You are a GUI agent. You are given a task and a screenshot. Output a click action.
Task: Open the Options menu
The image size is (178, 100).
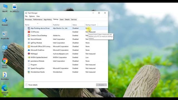tap(32, 16)
